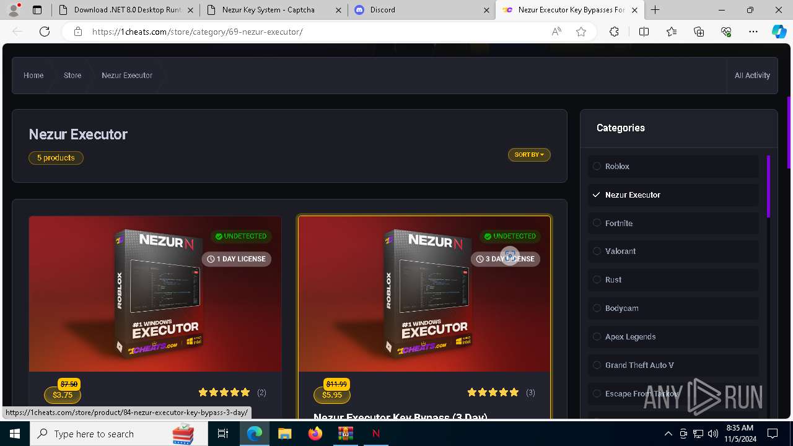793x446 pixels.
Task: Switch to the .NET 8.0 Desktop Runtime tab
Action: coord(125,10)
